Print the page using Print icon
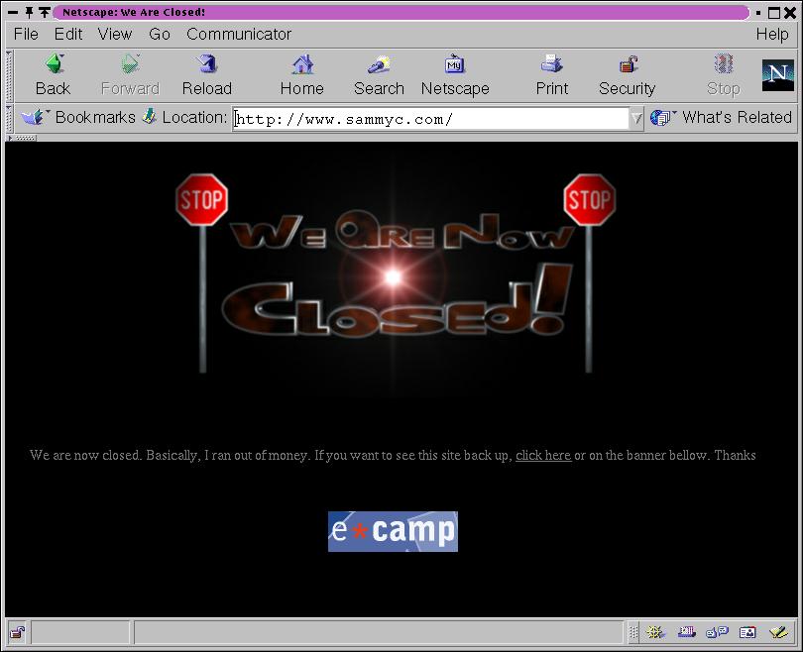The width and height of the screenshot is (803, 652). (551, 74)
